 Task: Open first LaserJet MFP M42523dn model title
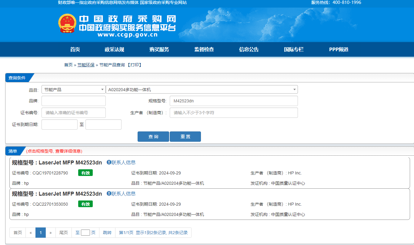point(70,163)
